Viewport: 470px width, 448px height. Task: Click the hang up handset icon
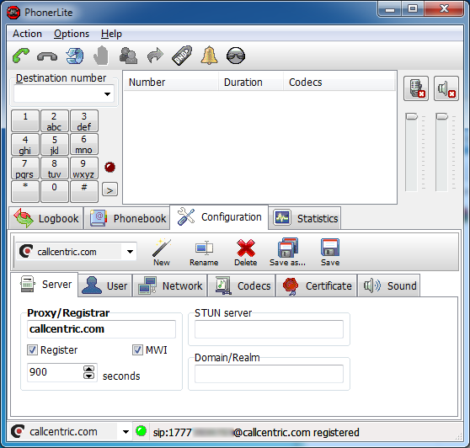point(47,56)
